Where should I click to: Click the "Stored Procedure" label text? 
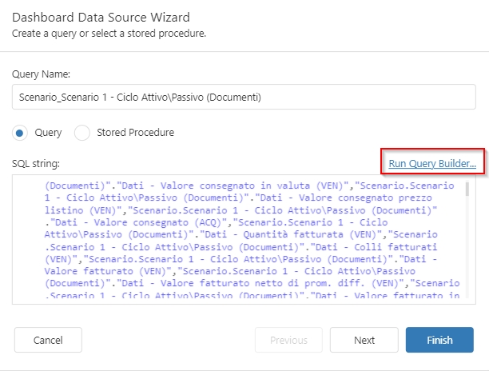pyautogui.click(x=135, y=133)
